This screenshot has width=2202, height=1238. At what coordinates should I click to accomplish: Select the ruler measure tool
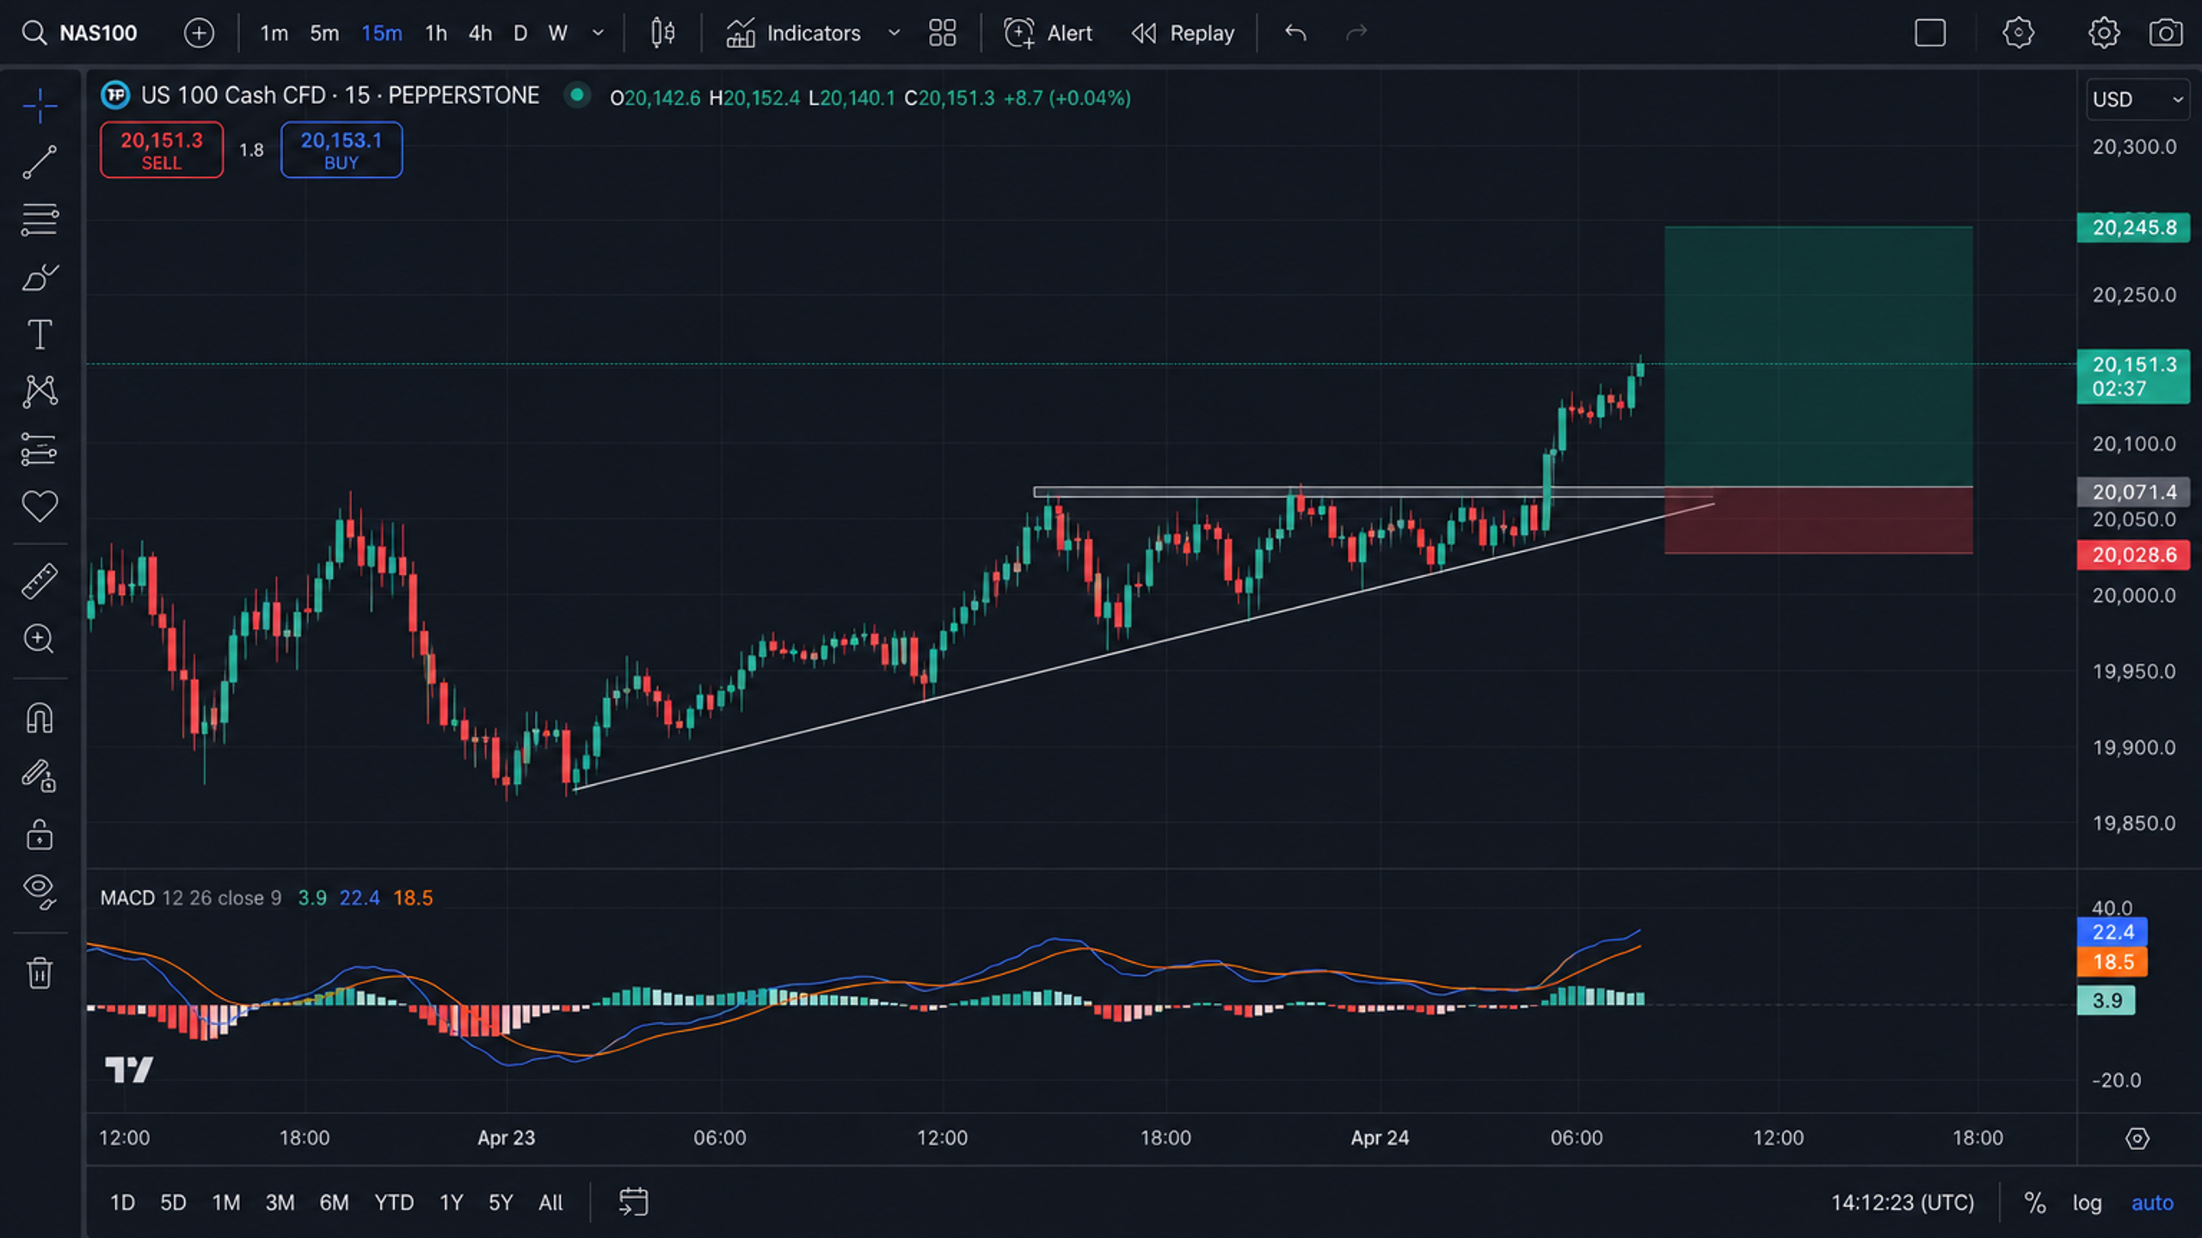click(x=40, y=581)
